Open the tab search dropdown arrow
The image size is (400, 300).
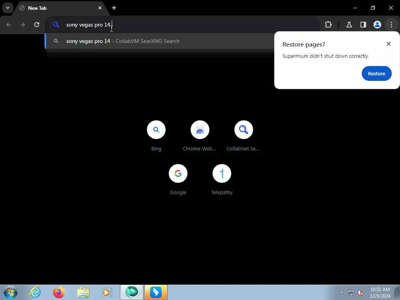click(8, 8)
